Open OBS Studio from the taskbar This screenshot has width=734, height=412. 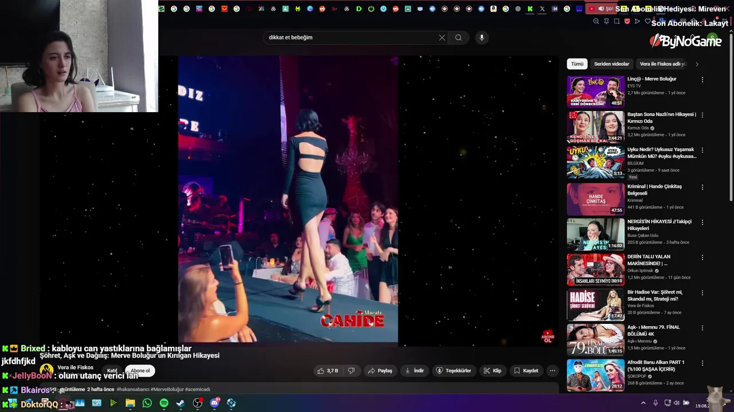pos(198,403)
